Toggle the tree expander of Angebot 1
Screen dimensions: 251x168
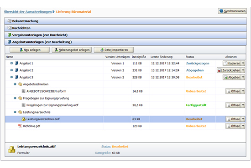point(11,63)
